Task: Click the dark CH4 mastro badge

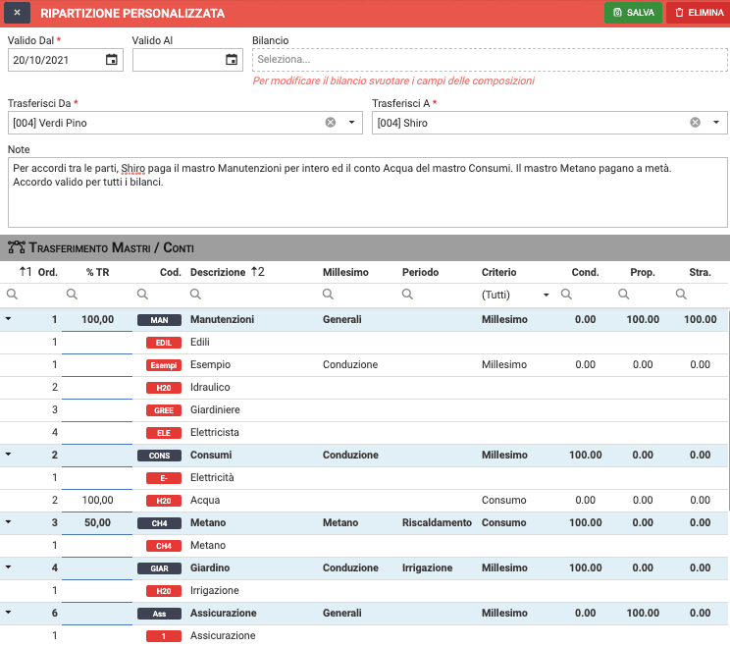Action: [x=159, y=523]
